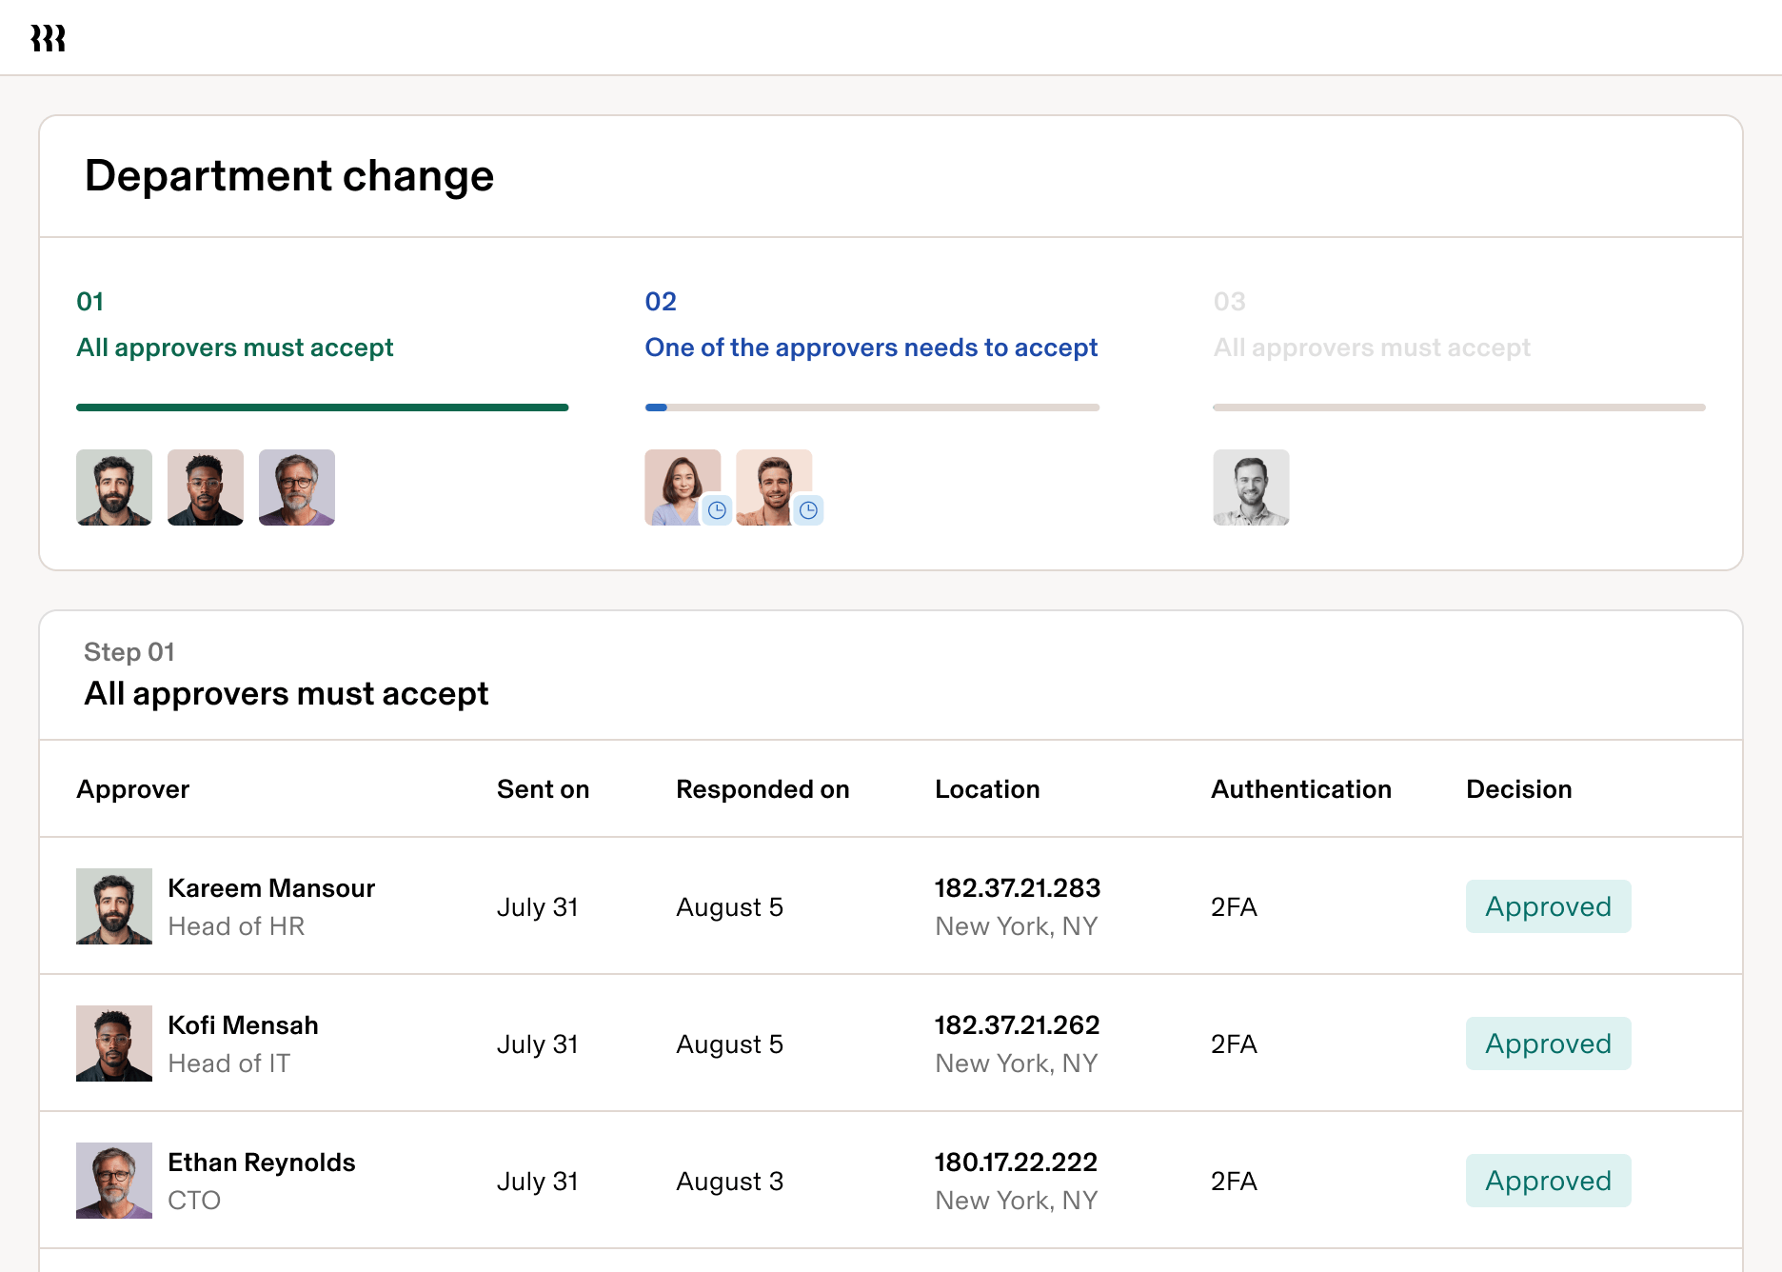Click the IP address 182.37.21.283
The image size is (1782, 1272).
click(x=1017, y=887)
